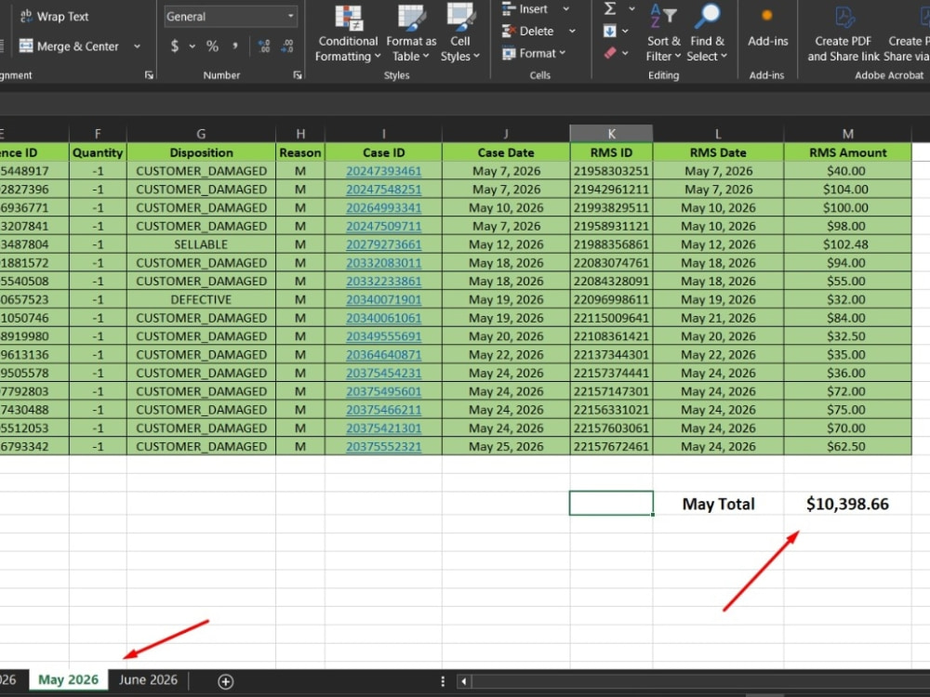Open Case ID link 20264993341
This screenshot has width=930, height=697.
384,207
